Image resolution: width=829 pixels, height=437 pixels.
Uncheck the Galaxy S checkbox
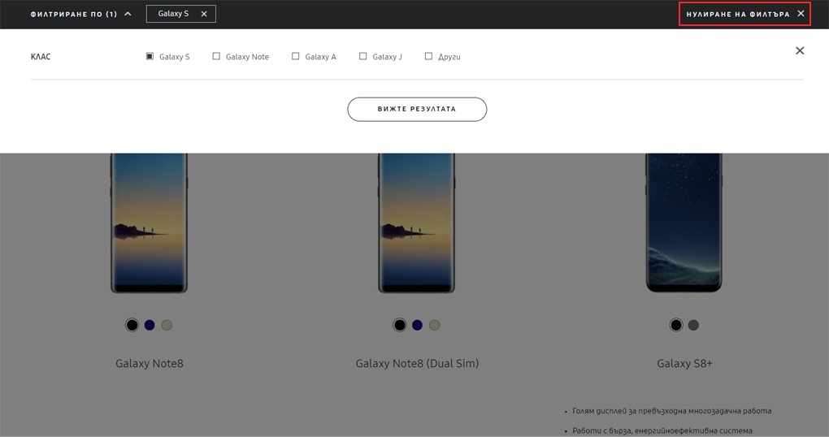point(150,56)
